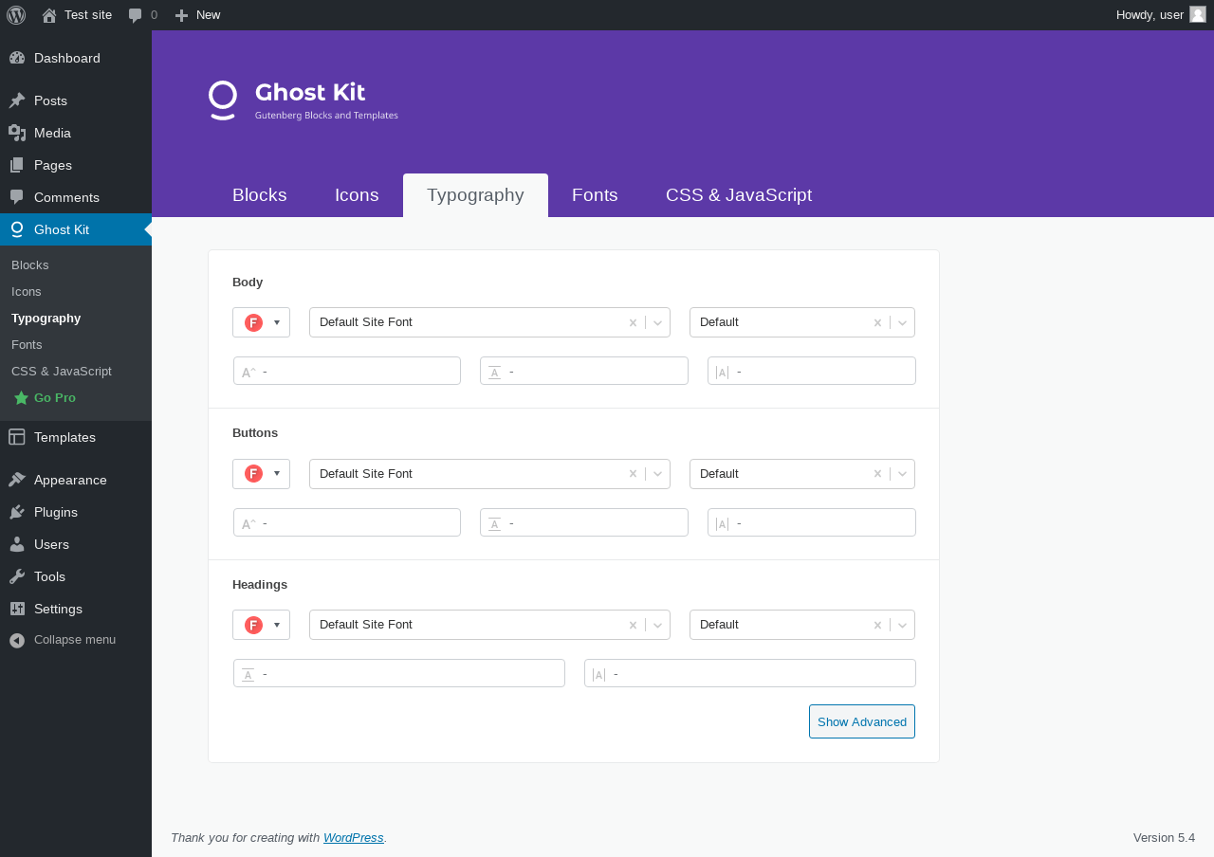Open the Buttons font source selector

(x=261, y=473)
